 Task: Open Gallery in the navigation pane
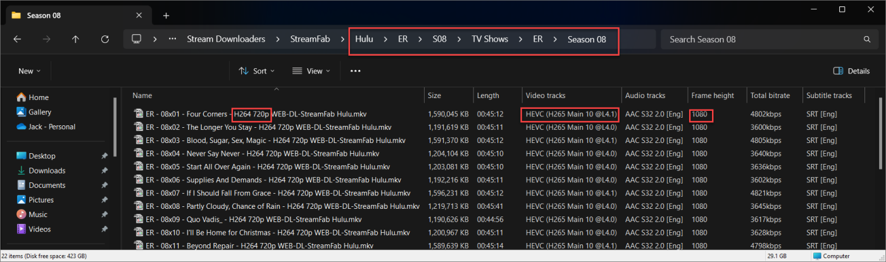pos(39,112)
